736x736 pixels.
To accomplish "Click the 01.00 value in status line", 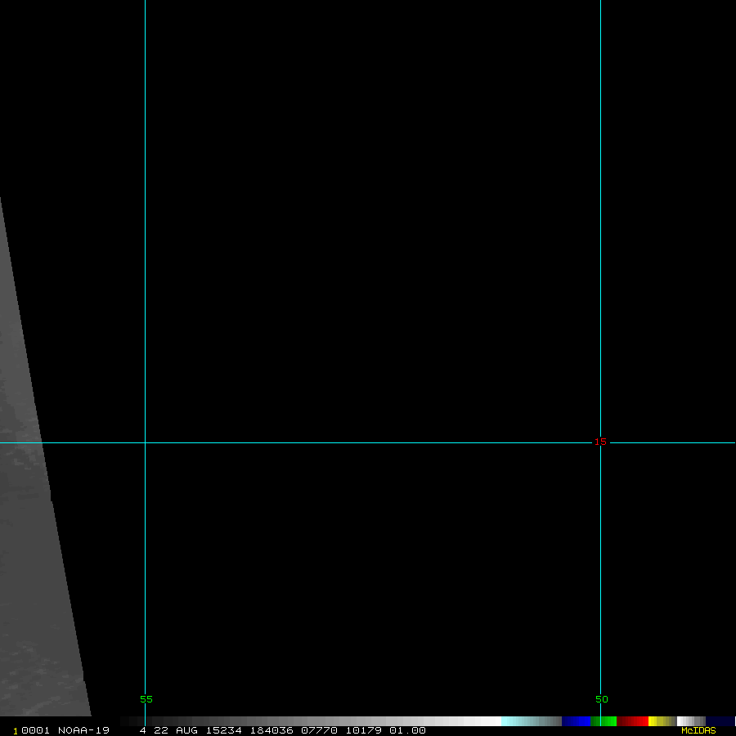I will click(407, 730).
